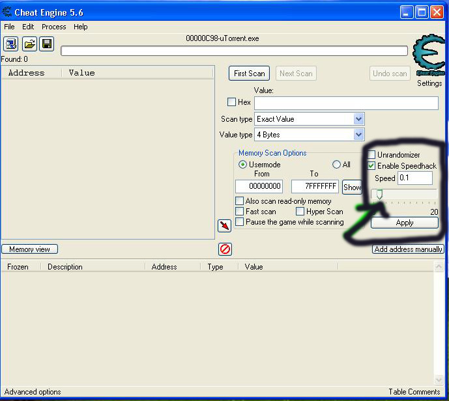Image resolution: width=449 pixels, height=401 pixels.
Task: Select the All radio button
Action: [337, 165]
